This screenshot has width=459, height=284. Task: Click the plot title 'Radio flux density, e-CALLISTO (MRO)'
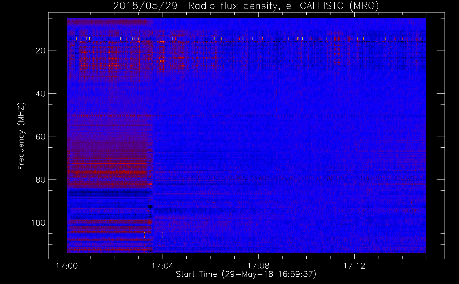(x=283, y=6)
